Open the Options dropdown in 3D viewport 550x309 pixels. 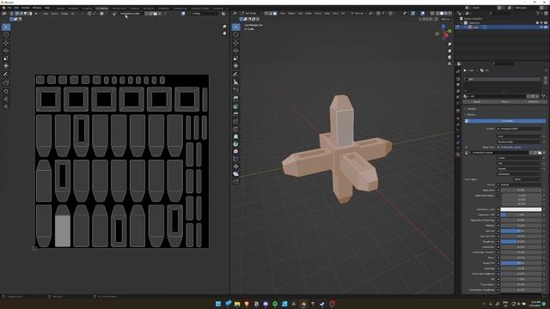[446, 19]
